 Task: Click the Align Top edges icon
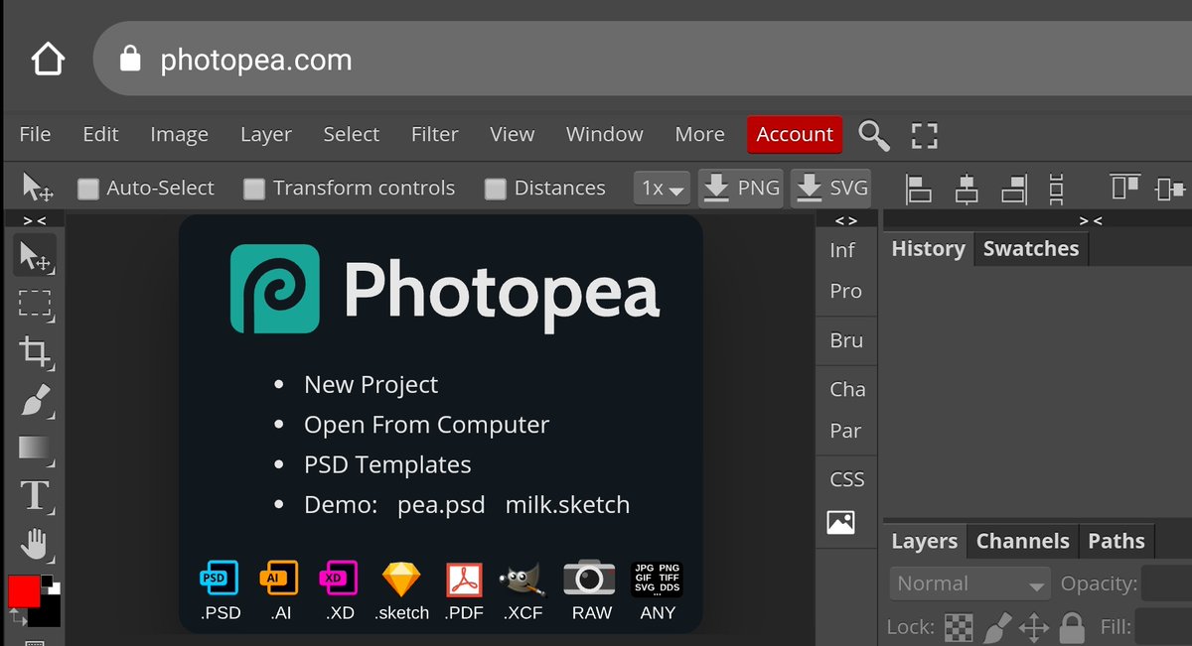tap(1124, 187)
